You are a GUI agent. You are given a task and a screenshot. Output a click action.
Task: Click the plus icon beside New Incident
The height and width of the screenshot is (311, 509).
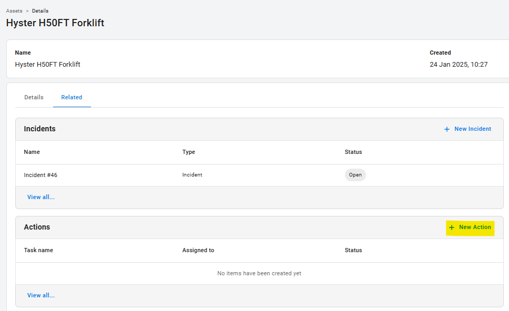tap(447, 129)
